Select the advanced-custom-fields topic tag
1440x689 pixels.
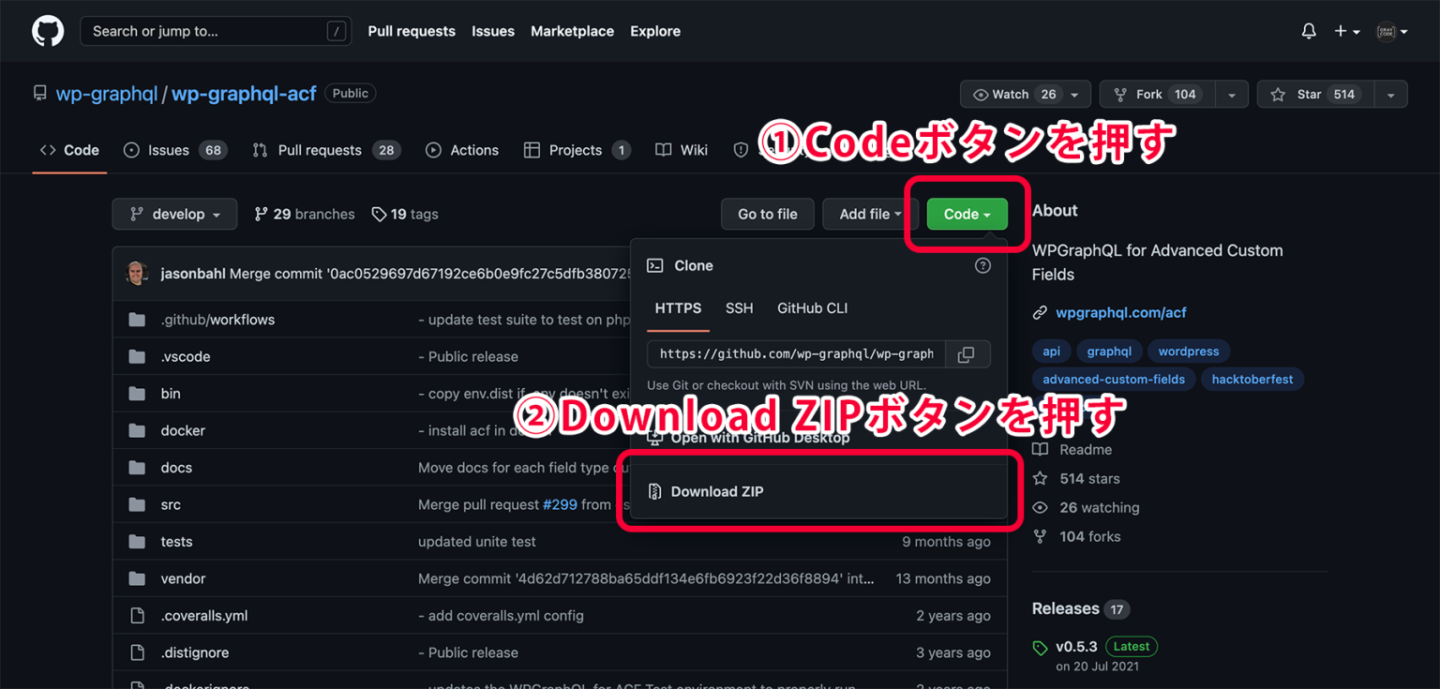1114,380
